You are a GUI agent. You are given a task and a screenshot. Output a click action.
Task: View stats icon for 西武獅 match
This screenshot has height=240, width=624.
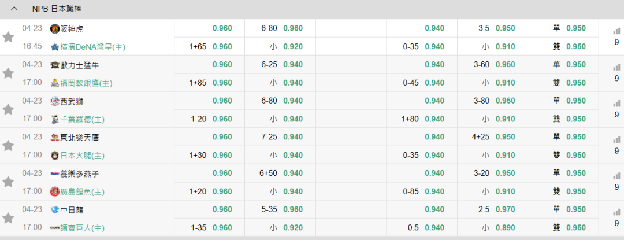[x=616, y=104]
